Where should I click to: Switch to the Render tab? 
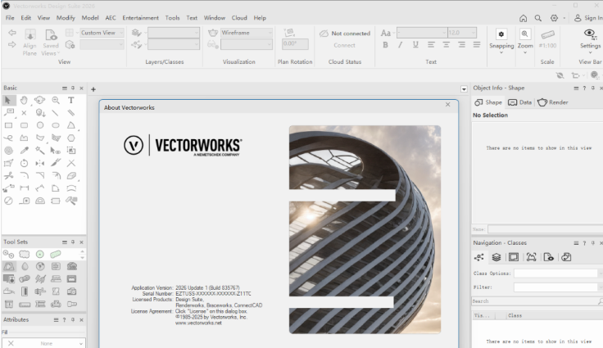pyautogui.click(x=553, y=102)
